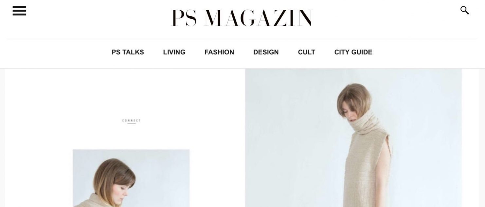Click the underline beneath CONNECT

point(131,124)
